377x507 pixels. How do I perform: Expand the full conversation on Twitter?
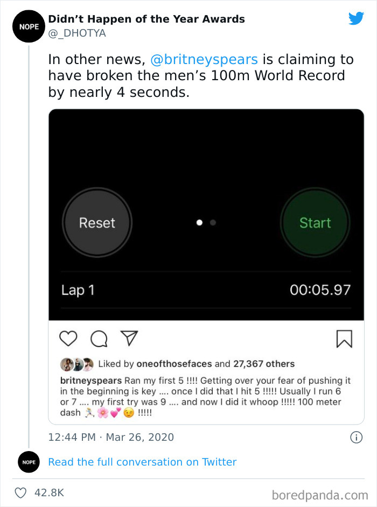[142, 462]
